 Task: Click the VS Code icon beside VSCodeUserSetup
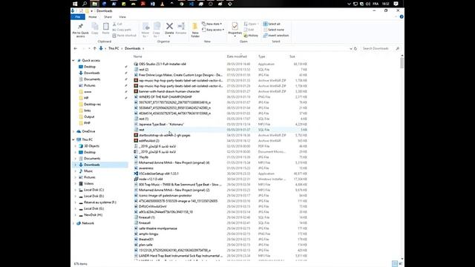pyautogui.click(x=136, y=174)
